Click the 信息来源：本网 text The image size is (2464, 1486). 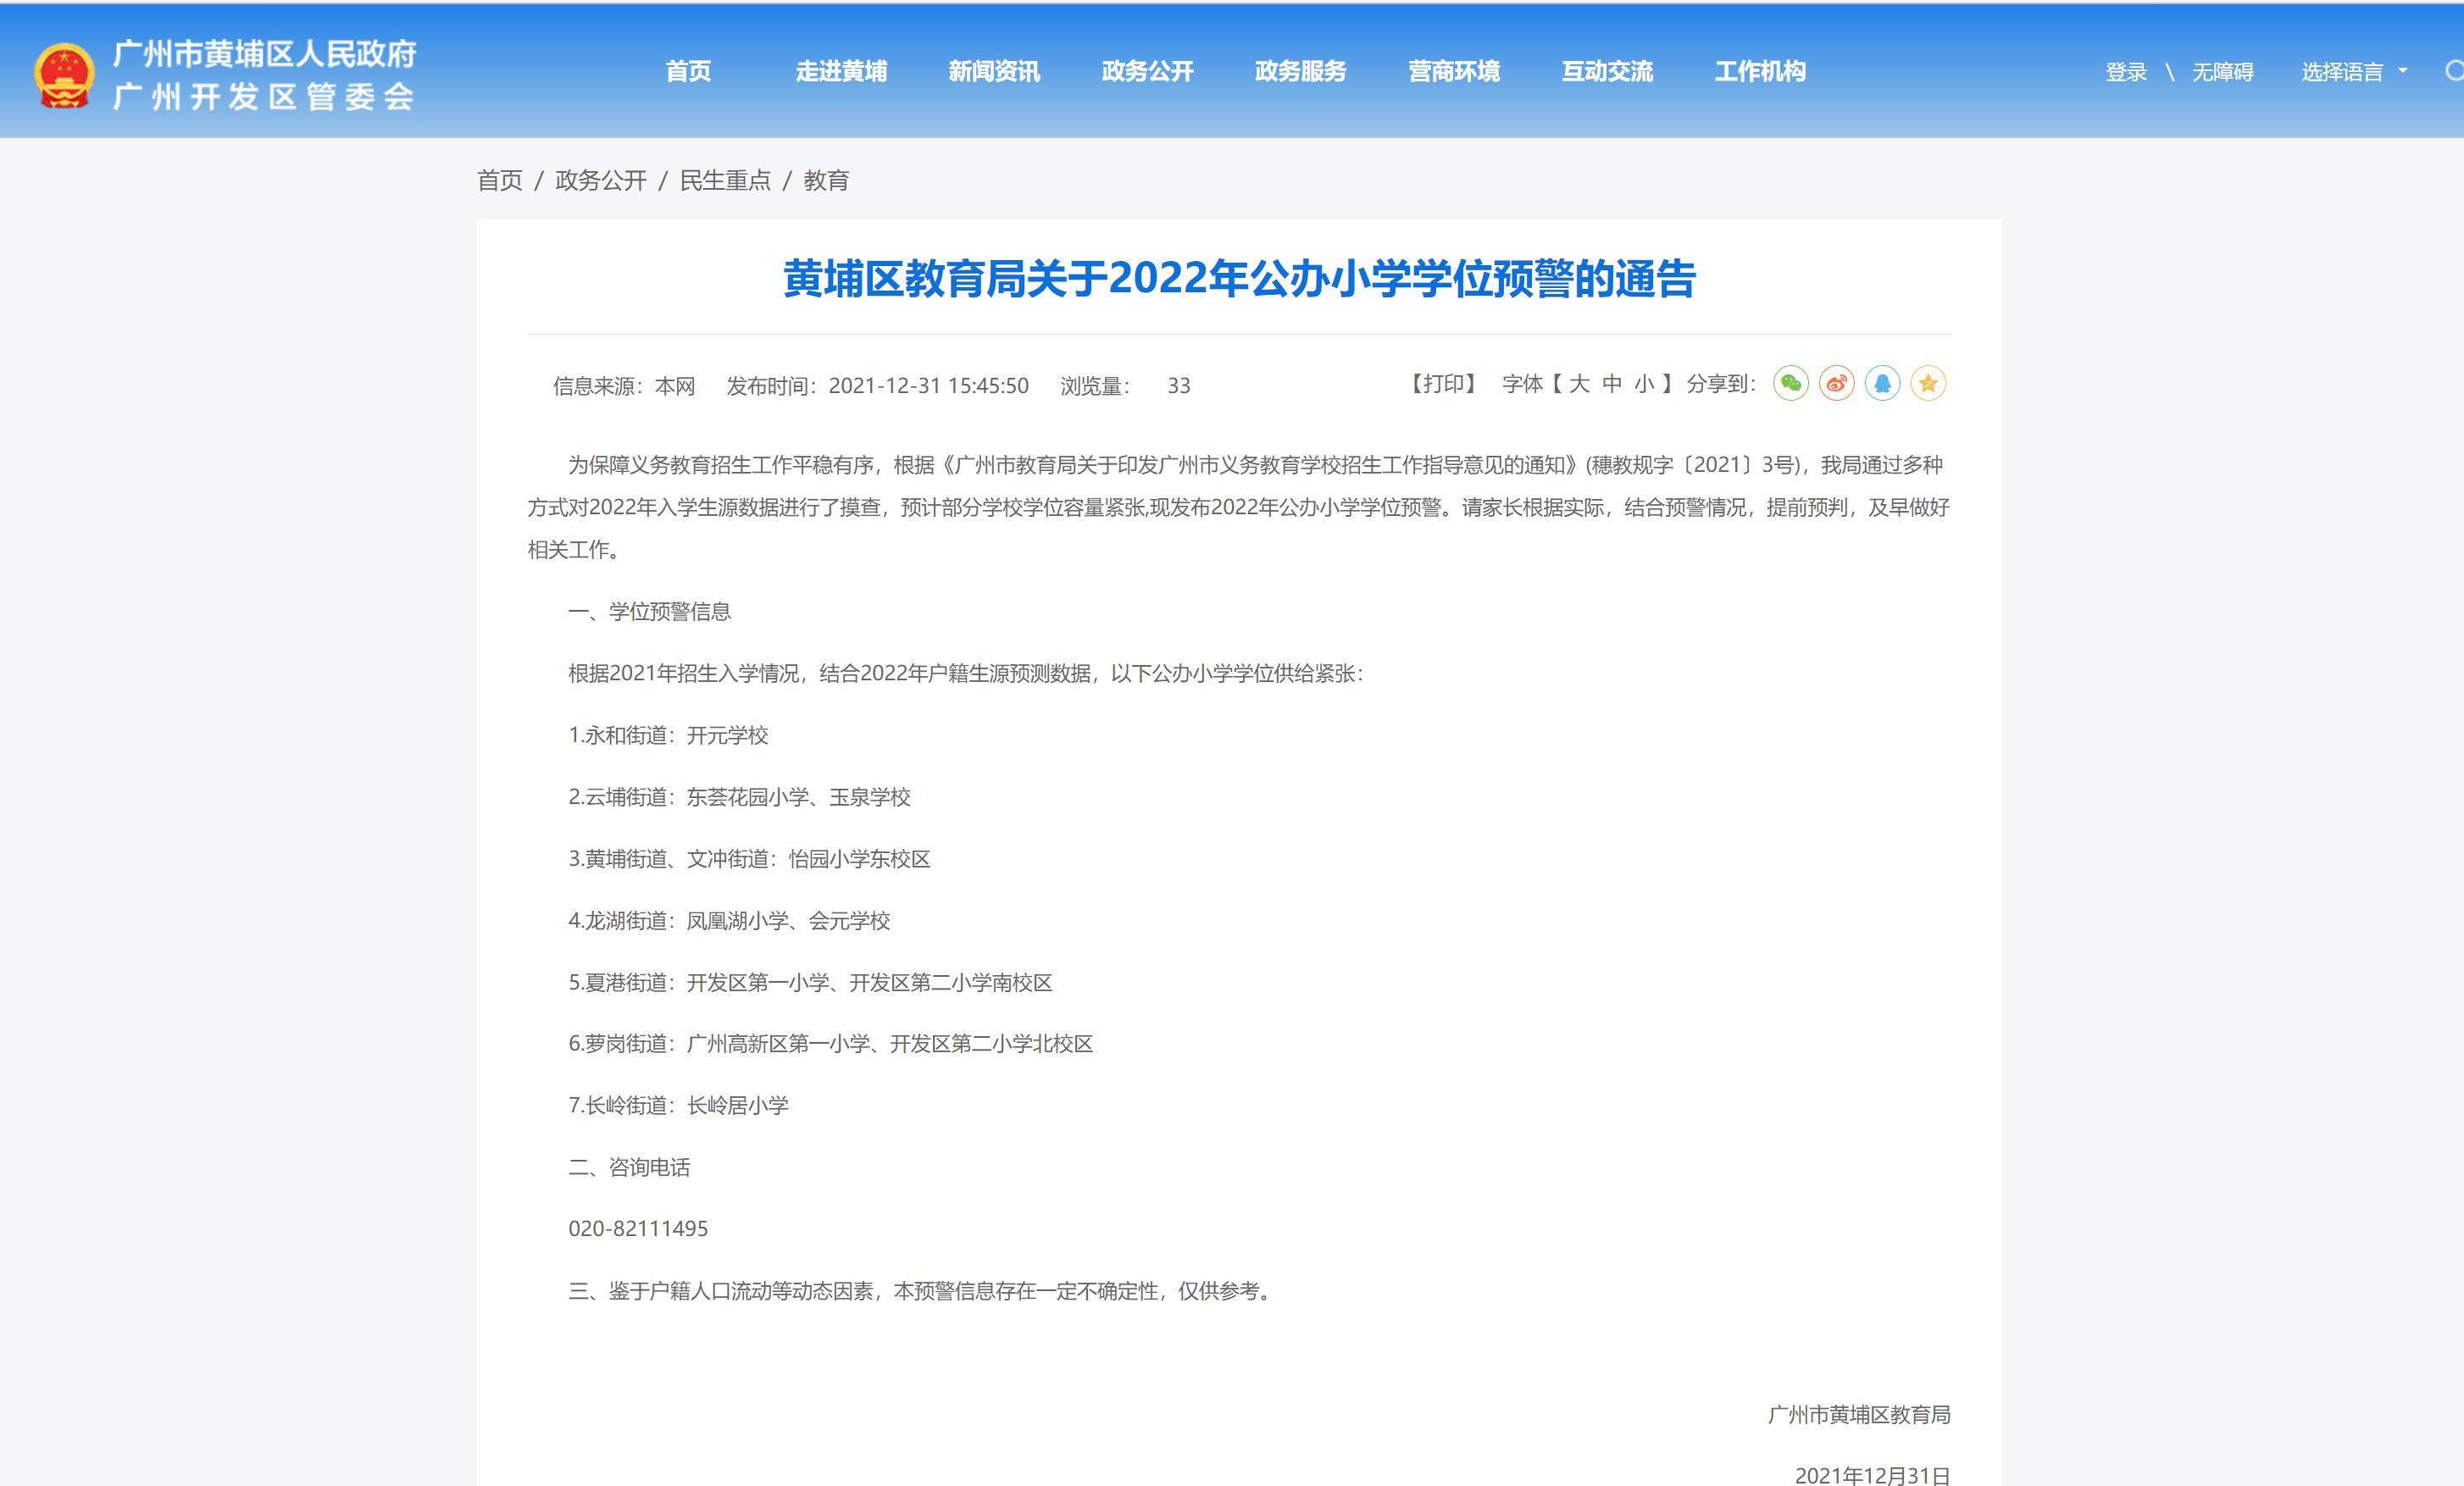(x=624, y=386)
